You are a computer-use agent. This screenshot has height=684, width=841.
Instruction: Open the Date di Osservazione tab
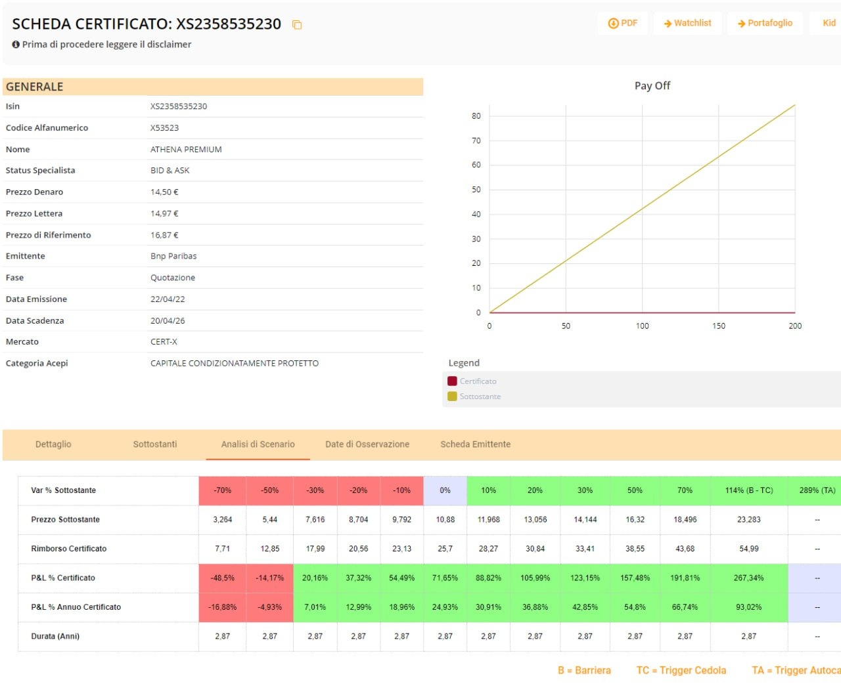[367, 444]
